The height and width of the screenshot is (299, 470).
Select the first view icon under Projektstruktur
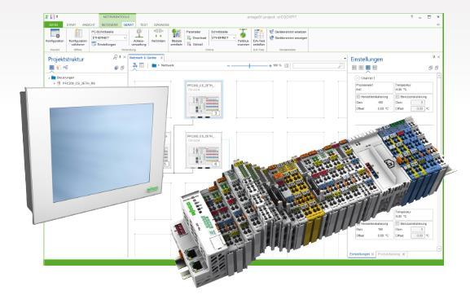[x=51, y=68]
